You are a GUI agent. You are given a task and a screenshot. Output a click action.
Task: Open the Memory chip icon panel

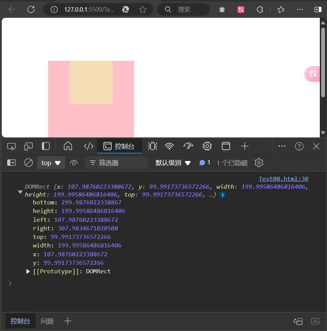[x=207, y=146]
